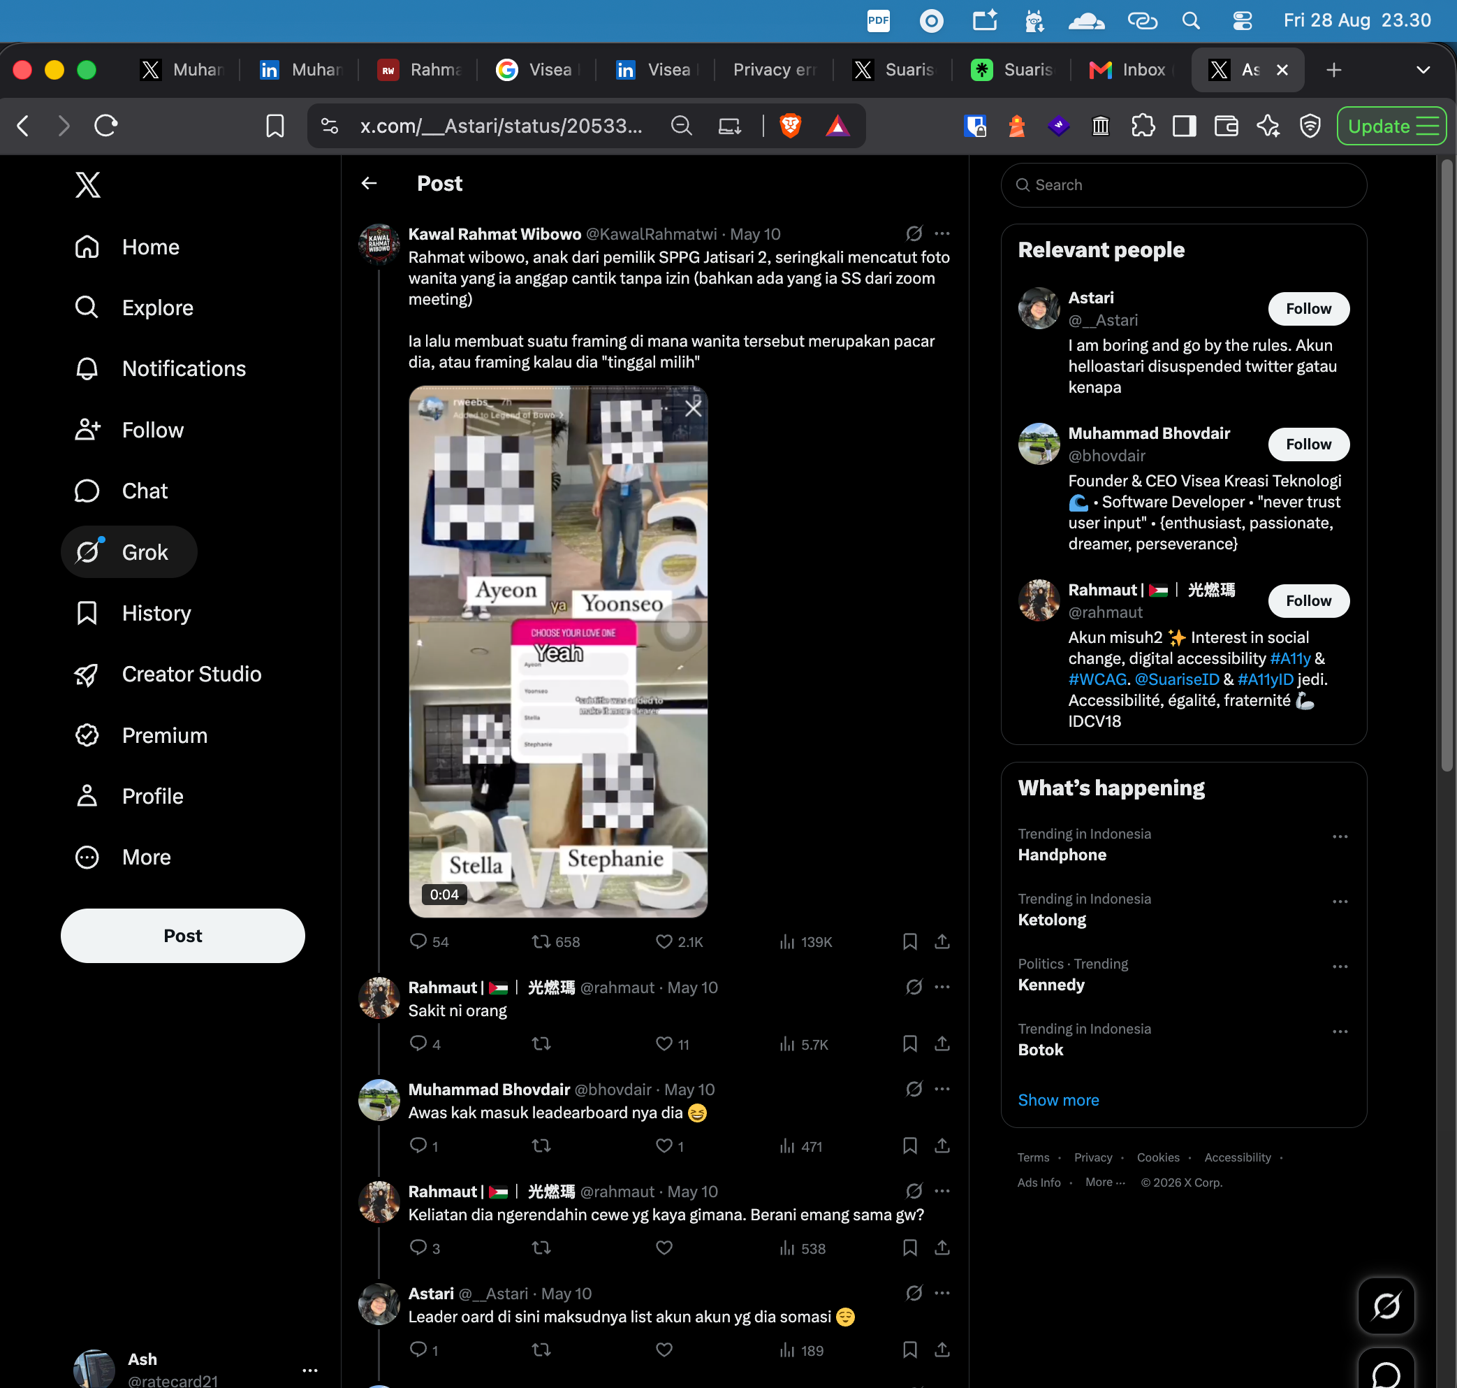Click the back arrow beside Post heading
The height and width of the screenshot is (1388, 1457).
pyautogui.click(x=369, y=182)
